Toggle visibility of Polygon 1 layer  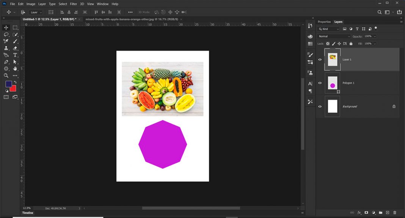coord(320,83)
